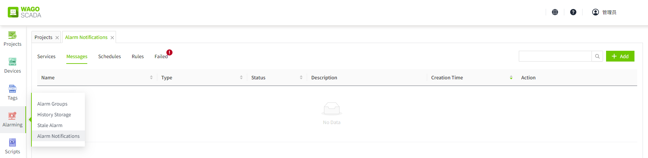Screen dimensions: 648x158
Task: Sort the table by Type column
Action: [x=241, y=78]
